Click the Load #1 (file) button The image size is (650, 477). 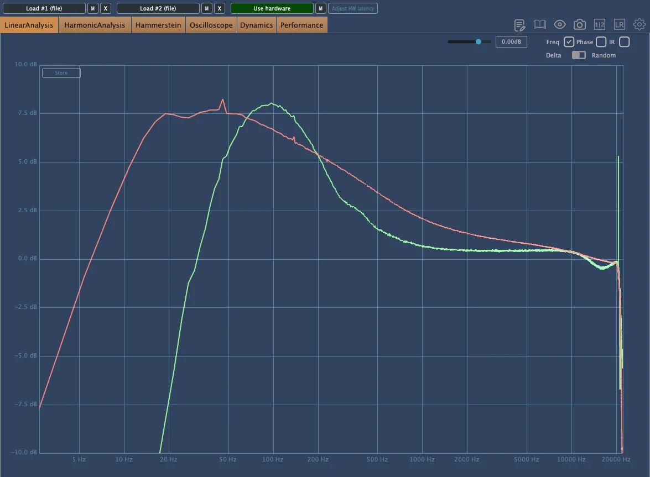[44, 8]
